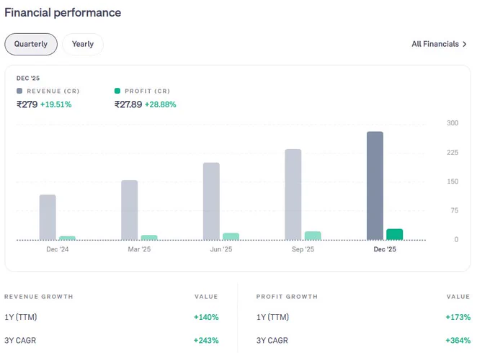490x353 pixels.
Task: Click 1Y (TTM) under Revenue Growth
Action: click(x=21, y=317)
